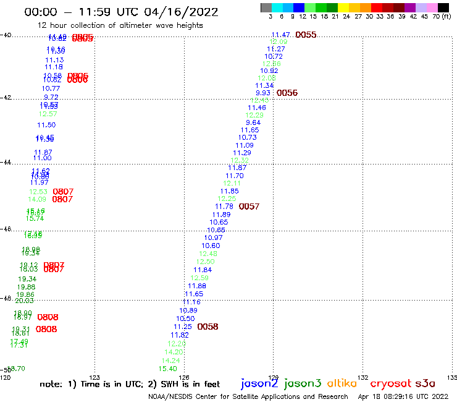
Task: Click the wave height value 15.74
Action: pos(35,219)
